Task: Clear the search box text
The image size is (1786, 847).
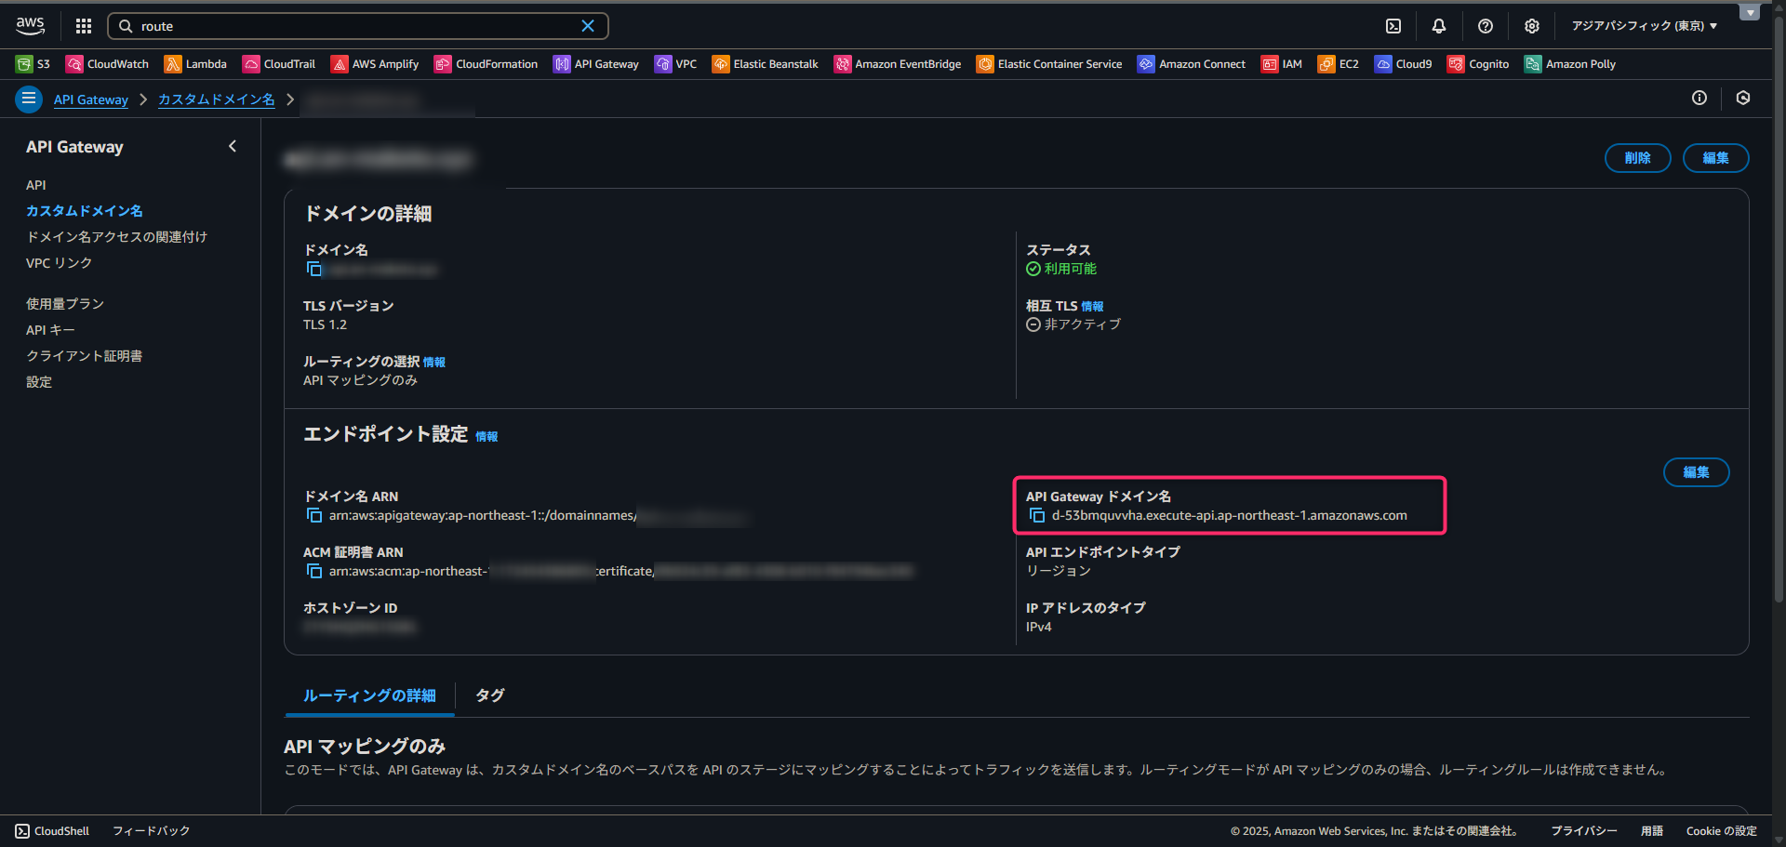Action: tap(588, 26)
